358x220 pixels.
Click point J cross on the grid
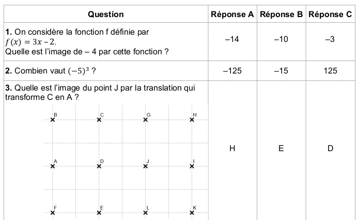[x=146, y=166]
